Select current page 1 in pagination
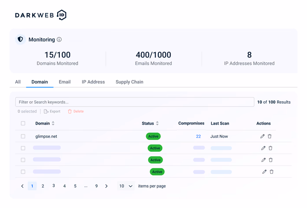The width and height of the screenshot is (307, 208). point(32,186)
